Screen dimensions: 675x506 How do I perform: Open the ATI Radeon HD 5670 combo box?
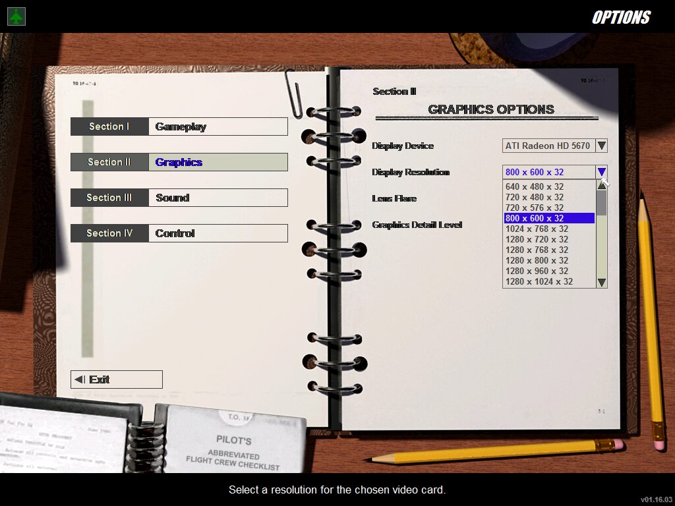[x=548, y=146]
